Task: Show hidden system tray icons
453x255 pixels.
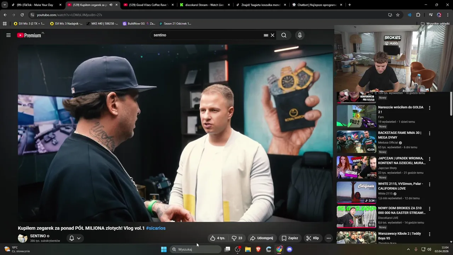Action: click(408, 249)
